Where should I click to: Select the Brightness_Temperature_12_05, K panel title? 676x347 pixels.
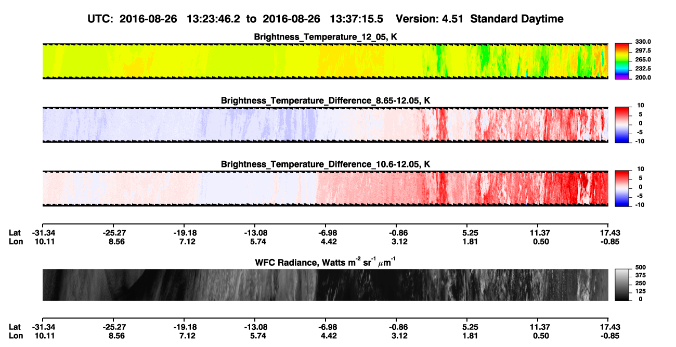(x=325, y=37)
